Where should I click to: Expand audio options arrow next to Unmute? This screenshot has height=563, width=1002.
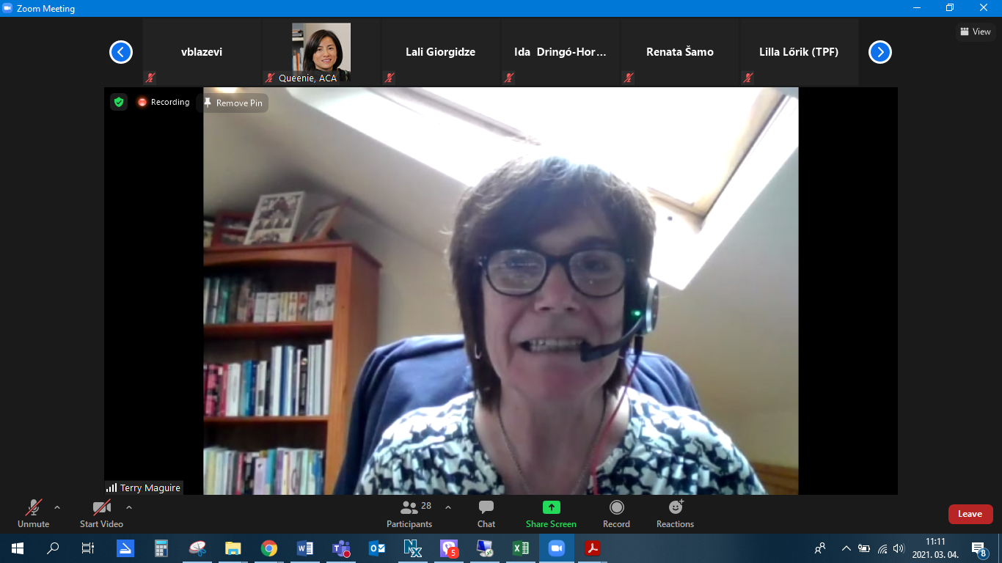[57, 507]
